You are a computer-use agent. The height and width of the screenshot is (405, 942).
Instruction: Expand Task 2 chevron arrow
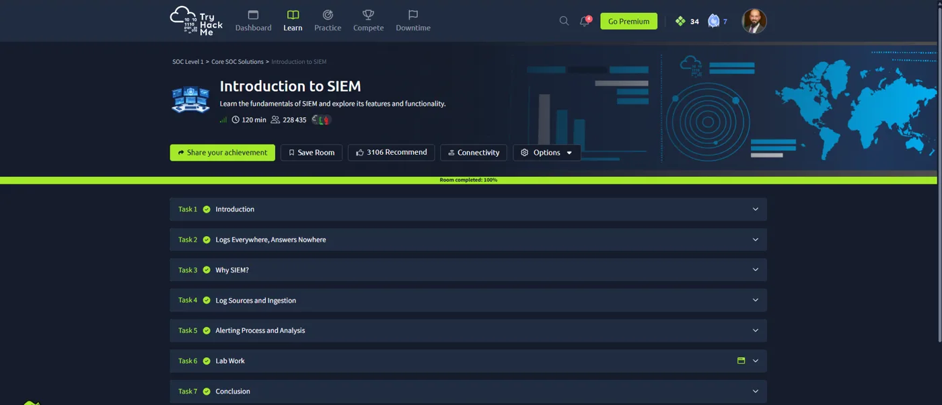click(x=755, y=240)
